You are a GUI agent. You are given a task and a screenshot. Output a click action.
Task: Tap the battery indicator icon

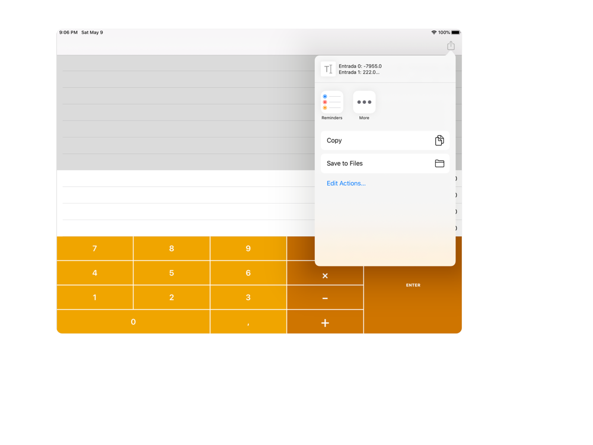[x=455, y=33]
